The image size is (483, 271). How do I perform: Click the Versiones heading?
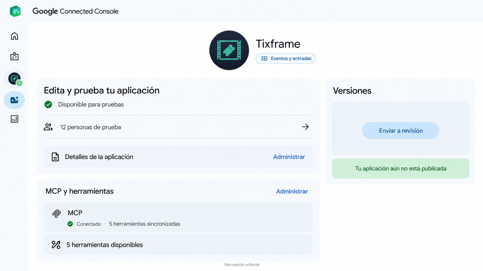tap(352, 91)
